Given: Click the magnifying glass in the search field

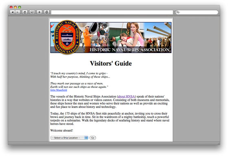Looking at the screenshot, I should click(178, 12).
